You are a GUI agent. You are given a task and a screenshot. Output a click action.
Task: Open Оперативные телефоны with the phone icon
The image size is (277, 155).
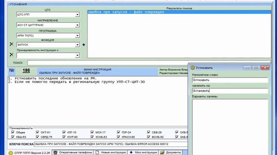coord(73,152)
